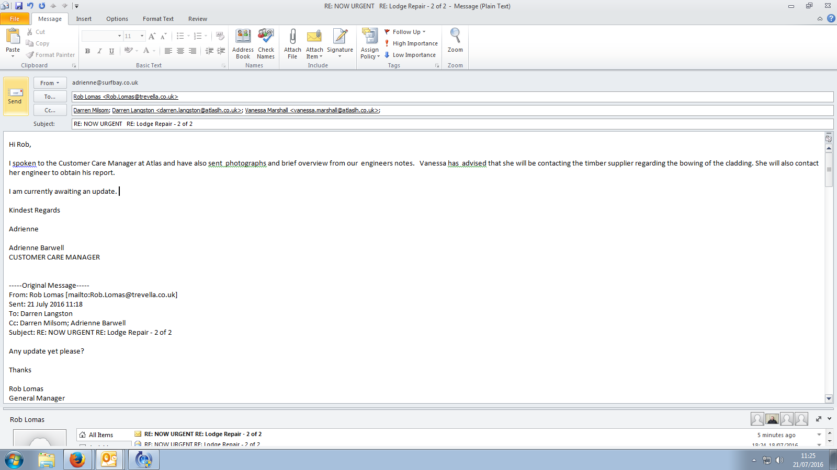
Task: Run Check Names on recipients
Action: (266, 44)
